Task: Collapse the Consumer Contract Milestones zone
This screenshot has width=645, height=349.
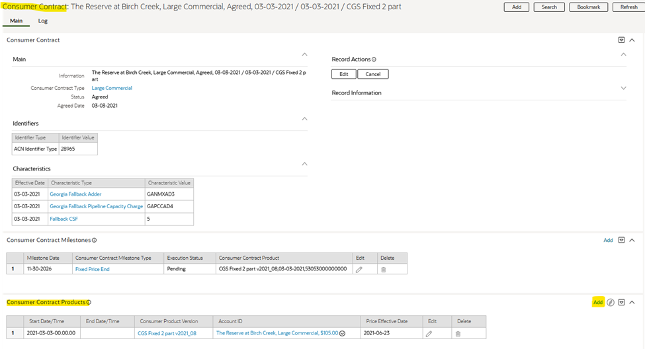Action: point(632,241)
